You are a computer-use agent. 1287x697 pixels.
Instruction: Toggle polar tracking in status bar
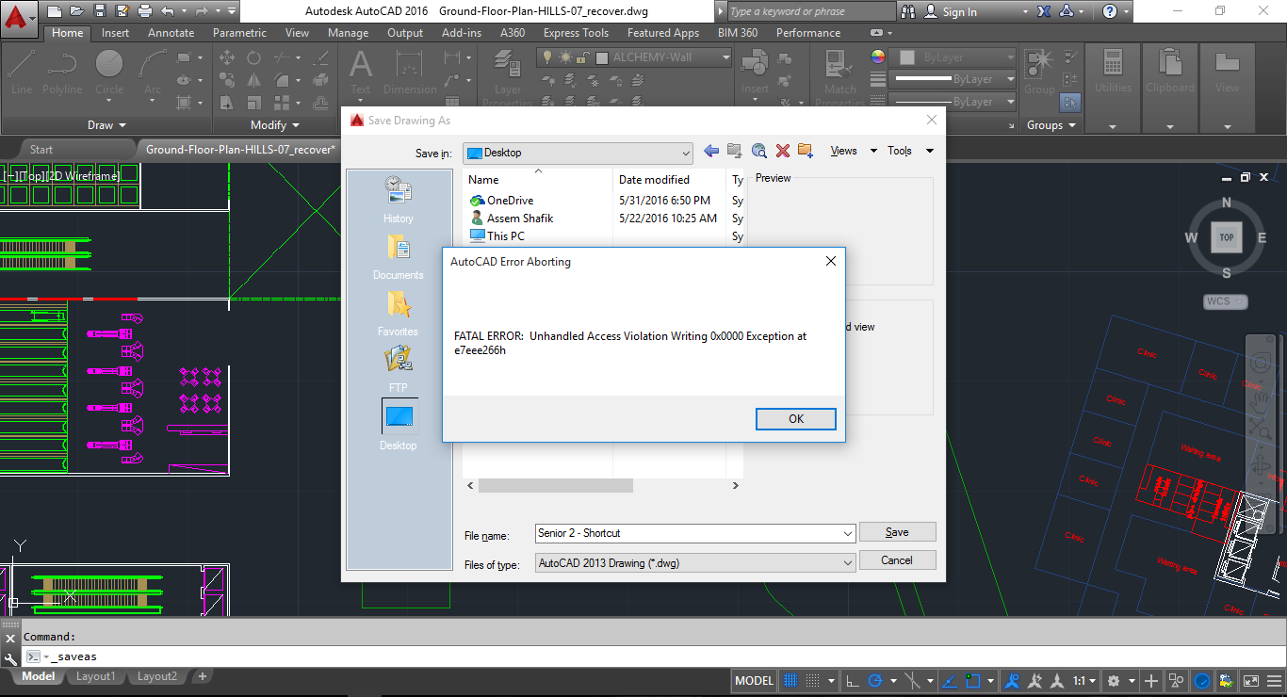[875, 680]
